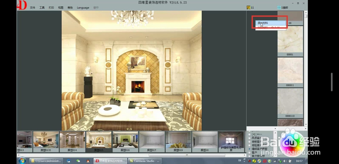Click the blue browser icon on taskbar

[x=68, y=161]
